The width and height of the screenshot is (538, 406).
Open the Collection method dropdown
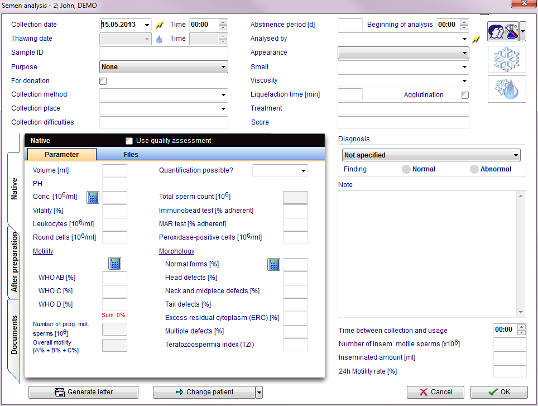(223, 95)
